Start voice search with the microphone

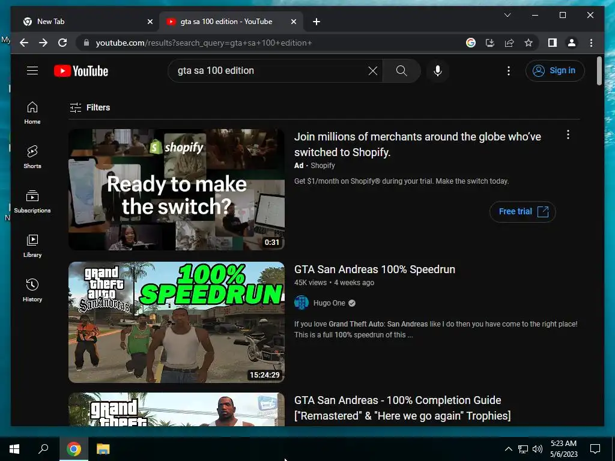click(438, 71)
